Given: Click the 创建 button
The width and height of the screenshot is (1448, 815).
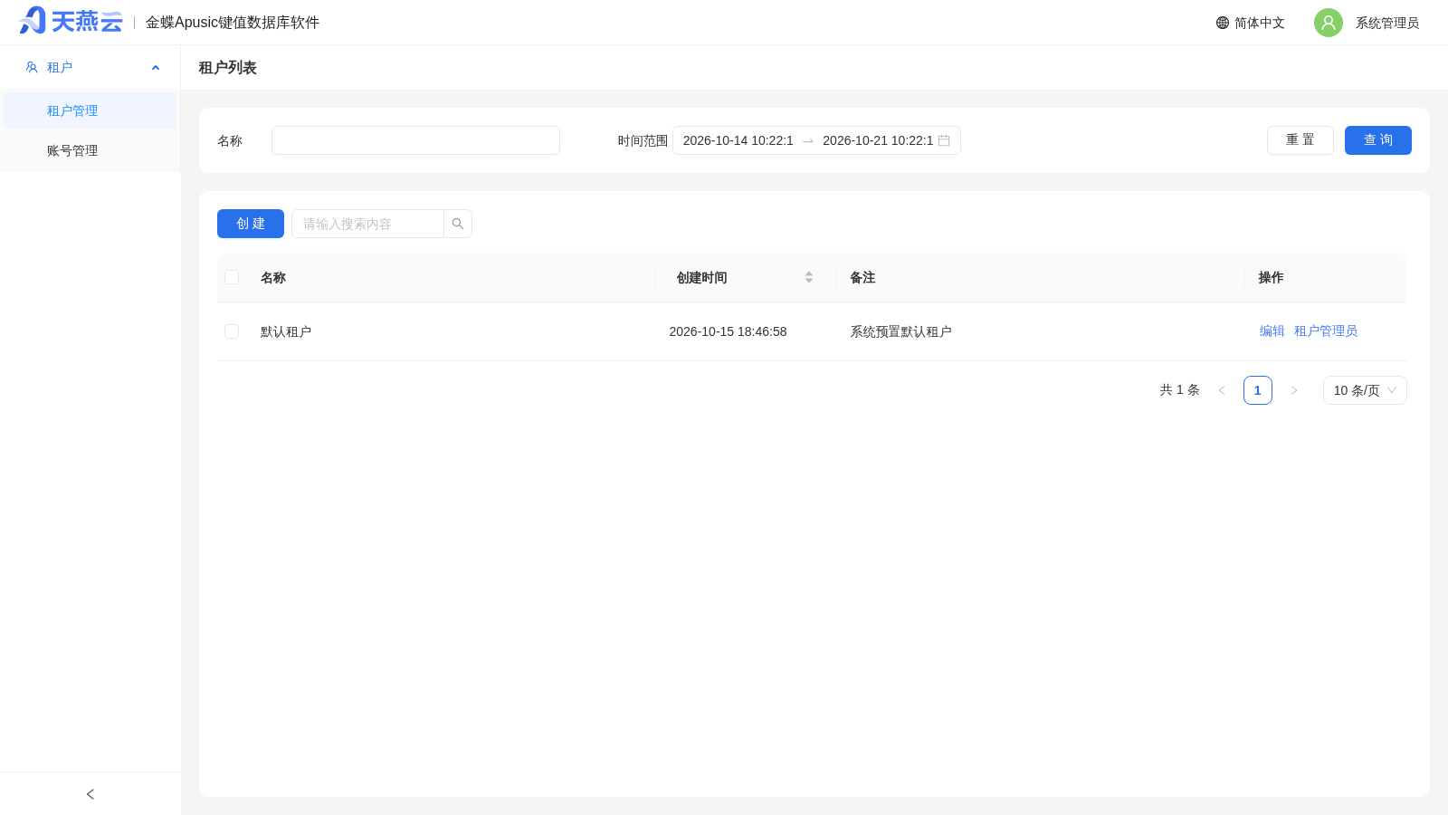Looking at the screenshot, I should click(x=251, y=224).
